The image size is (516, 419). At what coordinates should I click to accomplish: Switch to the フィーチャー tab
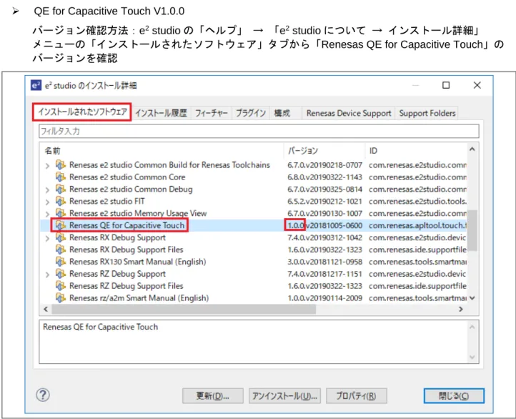tap(211, 113)
